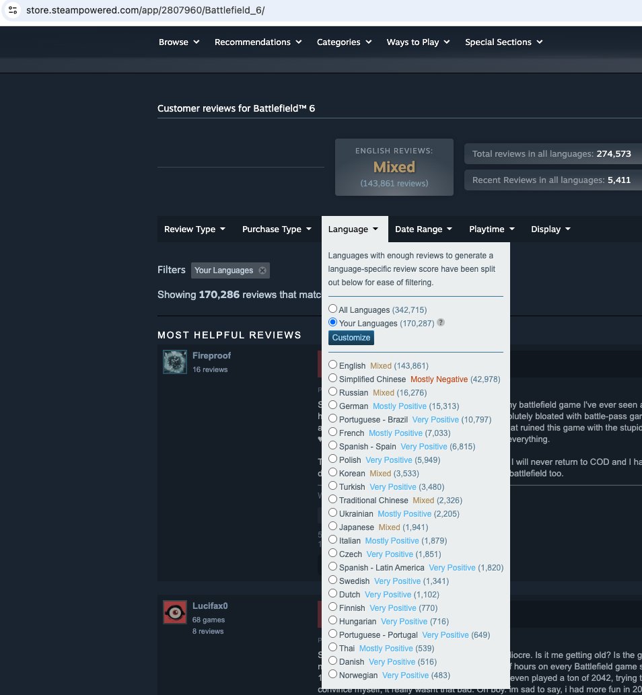Click Recent Reviews in all languages box

(553, 180)
